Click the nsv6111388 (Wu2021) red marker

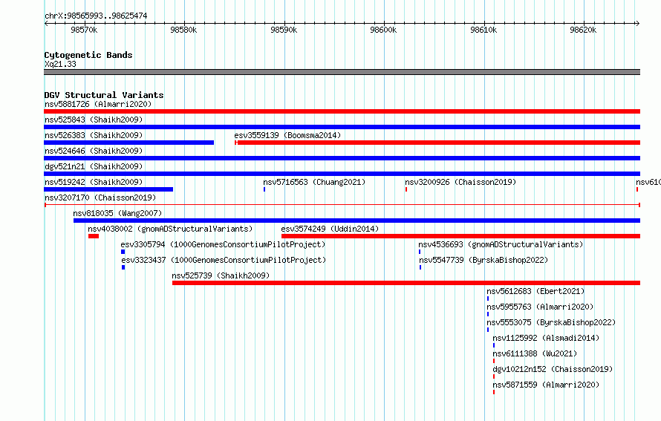(494, 361)
